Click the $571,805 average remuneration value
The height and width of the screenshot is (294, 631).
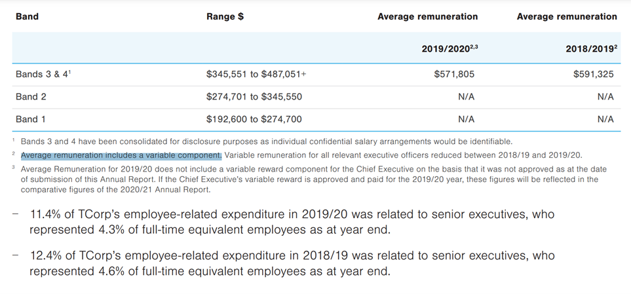pos(454,74)
